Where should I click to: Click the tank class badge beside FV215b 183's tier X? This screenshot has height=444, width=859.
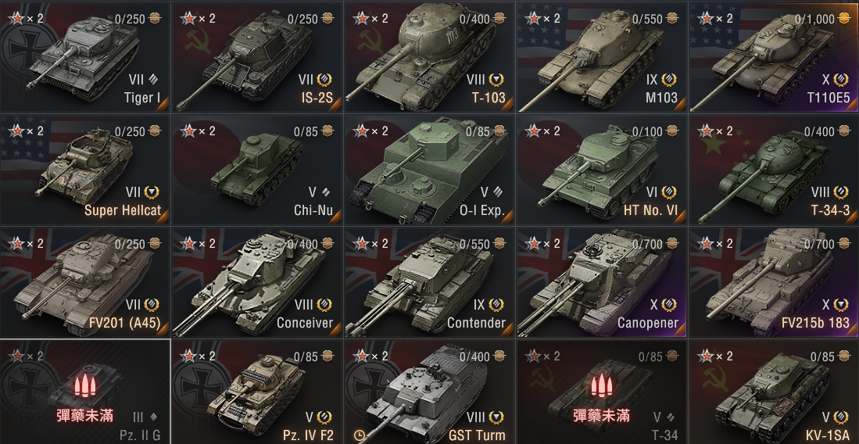pyautogui.click(x=842, y=305)
